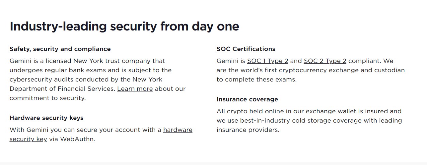Select the Hardware security keys heading
The image size is (427, 165).
click(46, 118)
